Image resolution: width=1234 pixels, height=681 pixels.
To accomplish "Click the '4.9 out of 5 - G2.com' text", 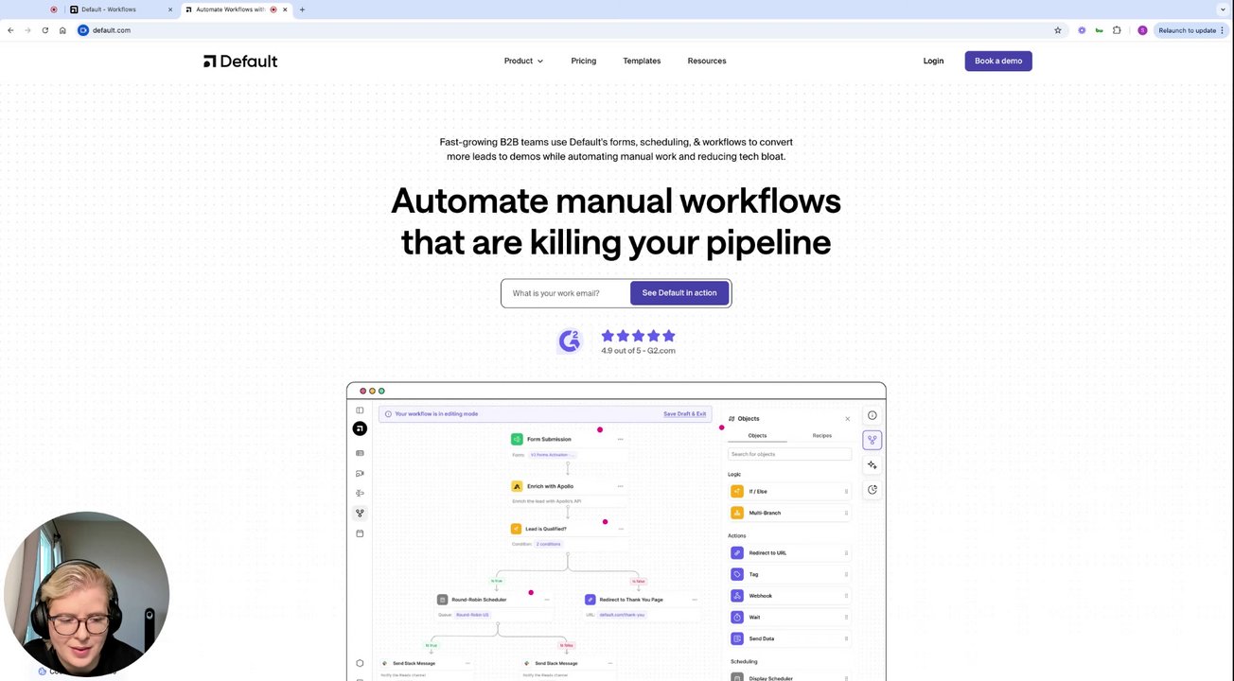I will coord(638,351).
